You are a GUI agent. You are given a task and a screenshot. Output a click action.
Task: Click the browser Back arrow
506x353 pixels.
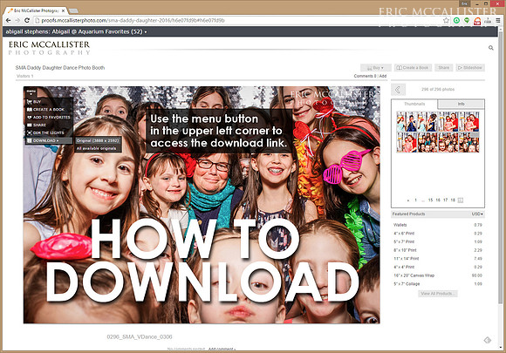click(x=9, y=20)
